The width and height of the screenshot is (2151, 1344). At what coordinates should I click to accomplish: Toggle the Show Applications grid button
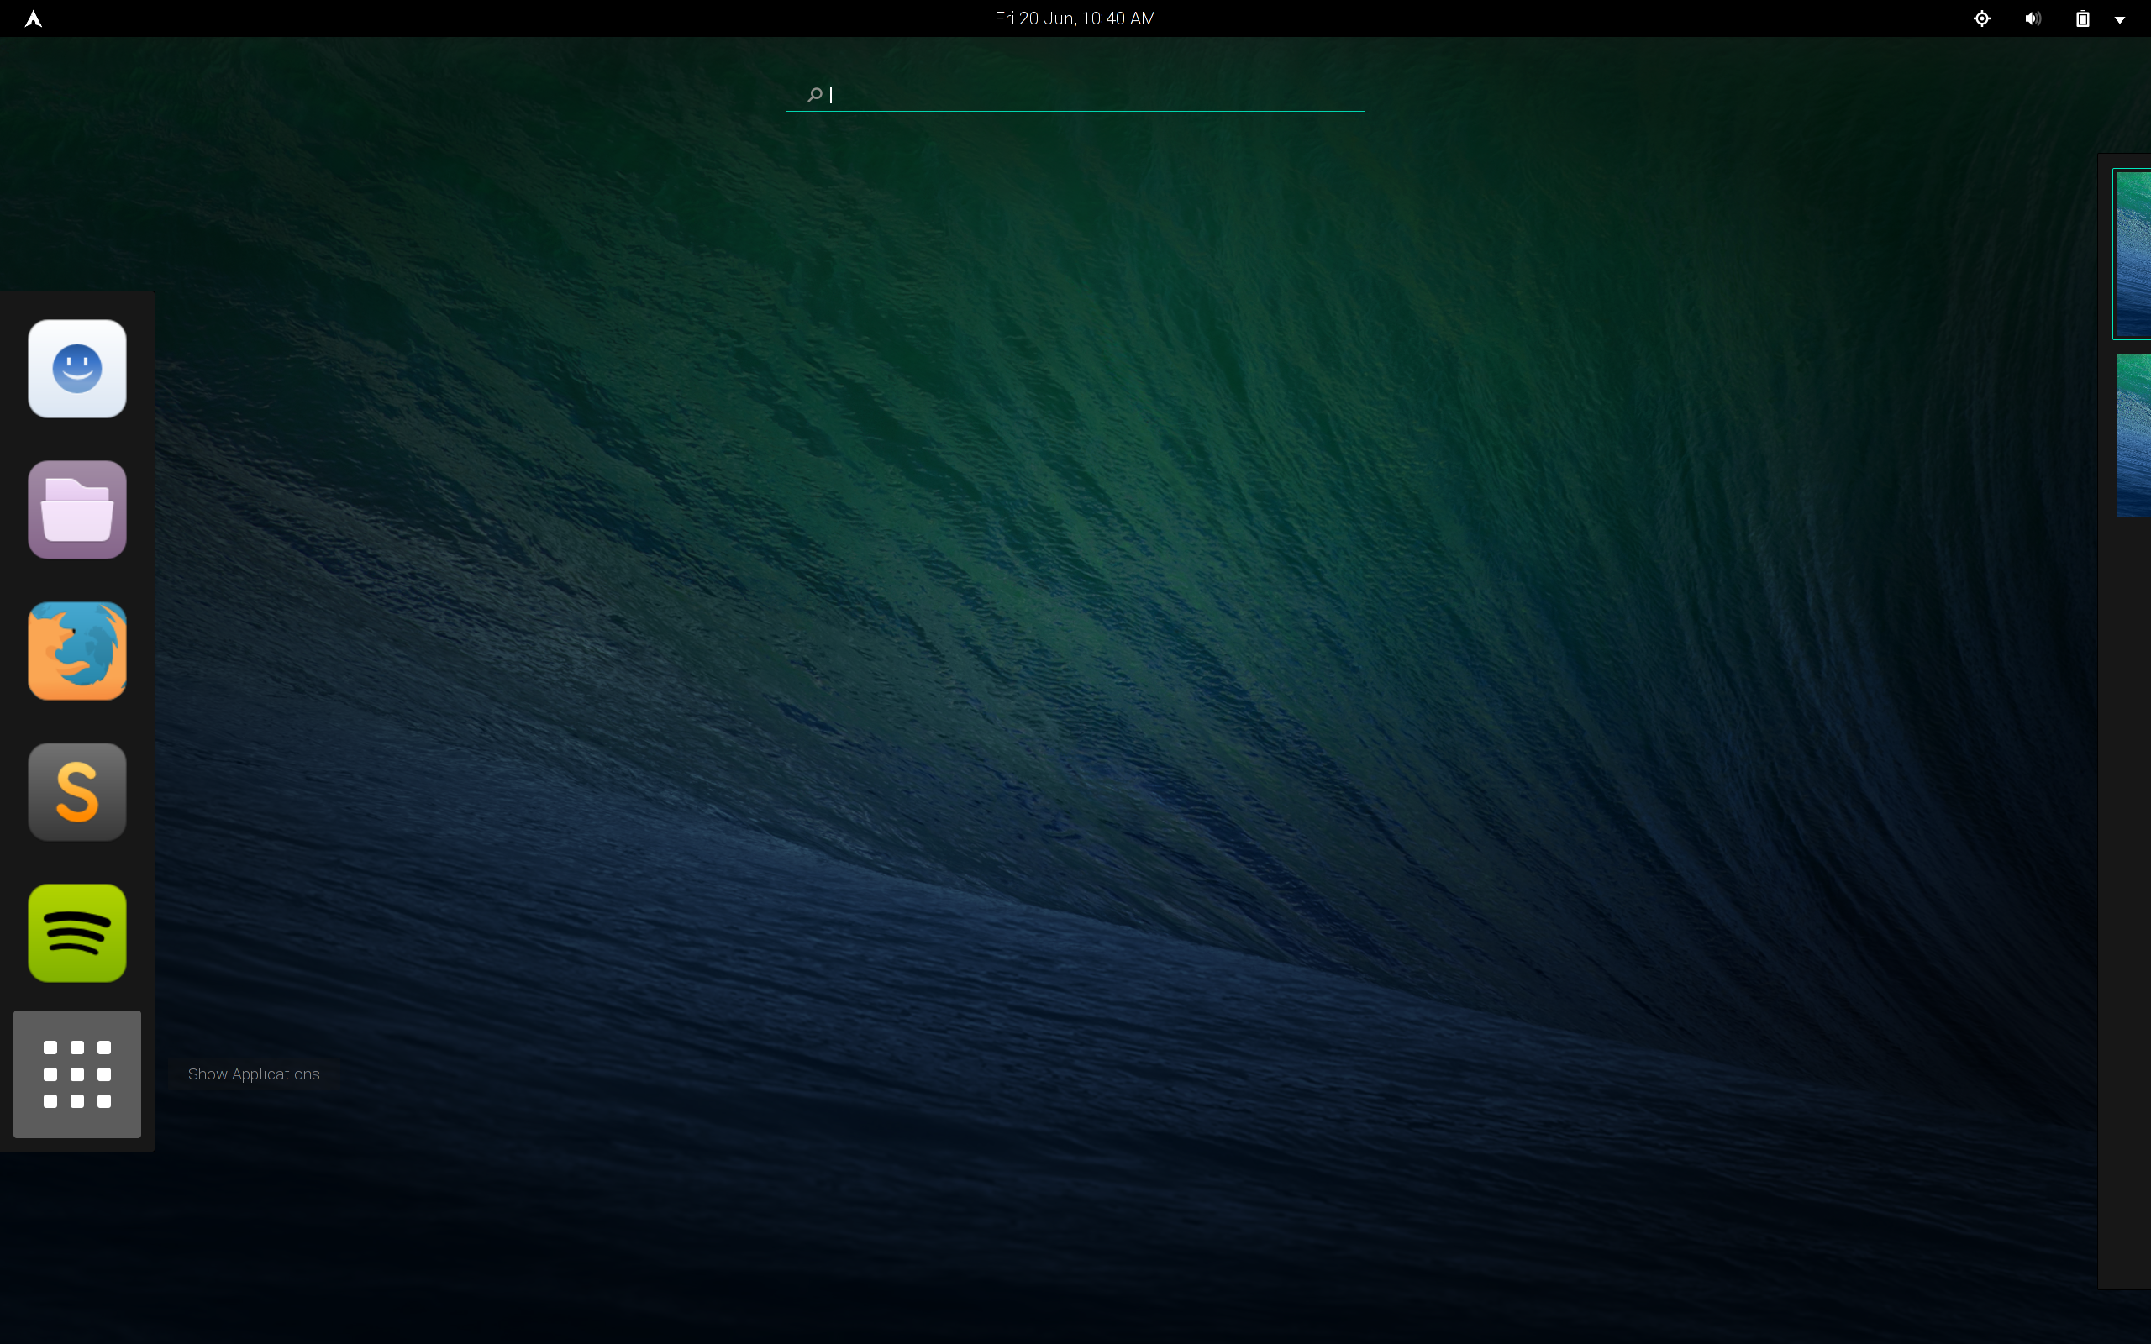click(77, 1074)
